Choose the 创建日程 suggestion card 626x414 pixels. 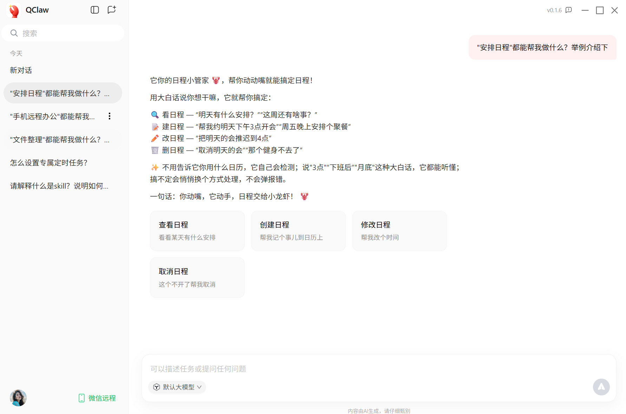(298, 231)
